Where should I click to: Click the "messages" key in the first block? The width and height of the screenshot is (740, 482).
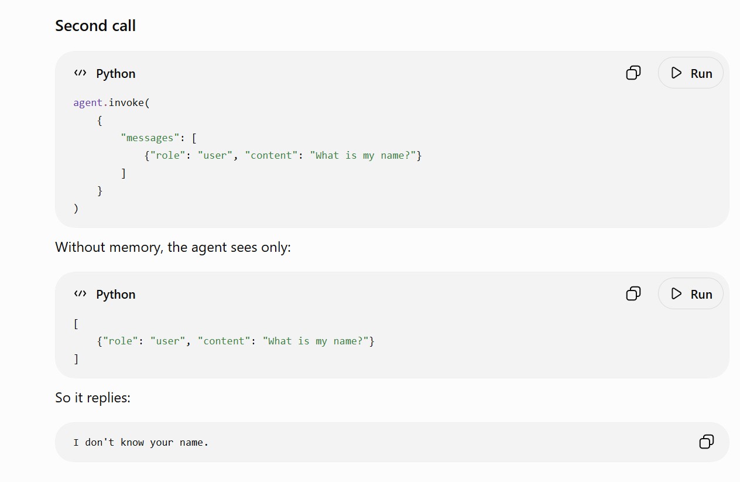tap(150, 138)
